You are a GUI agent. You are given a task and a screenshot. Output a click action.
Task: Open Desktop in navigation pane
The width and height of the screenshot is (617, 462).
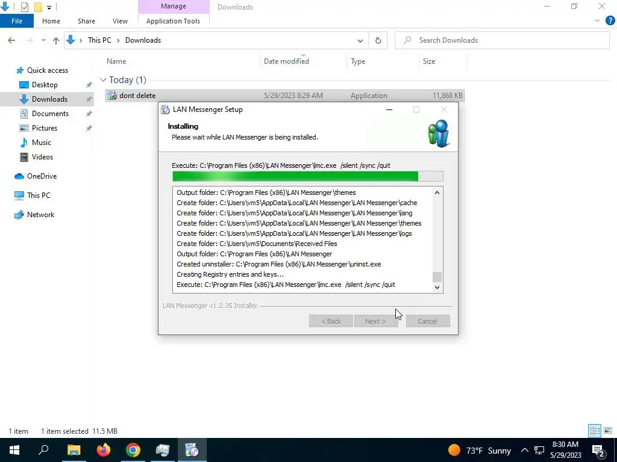coord(45,85)
